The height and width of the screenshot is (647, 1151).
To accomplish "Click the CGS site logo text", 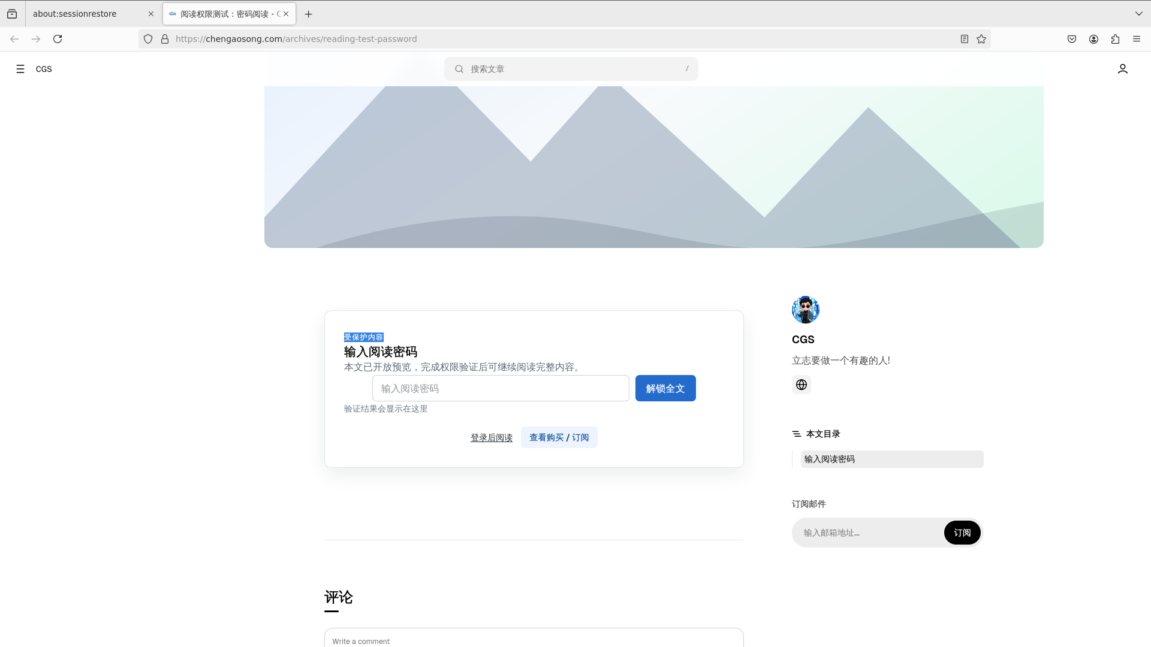I will [44, 69].
